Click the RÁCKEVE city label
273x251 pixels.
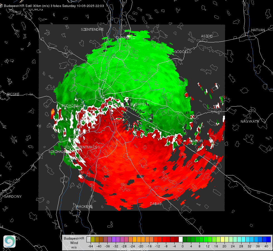click(x=84, y=206)
